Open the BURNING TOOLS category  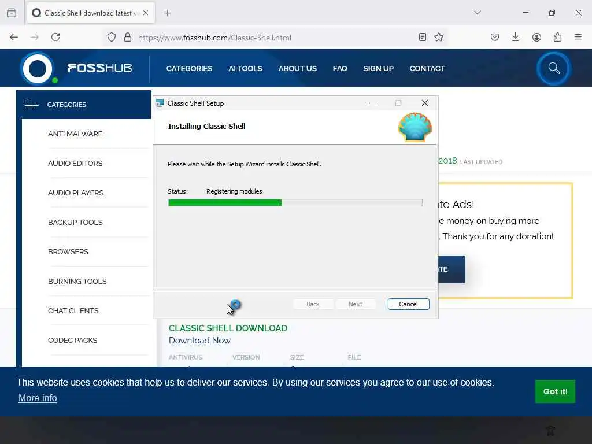coord(77,282)
